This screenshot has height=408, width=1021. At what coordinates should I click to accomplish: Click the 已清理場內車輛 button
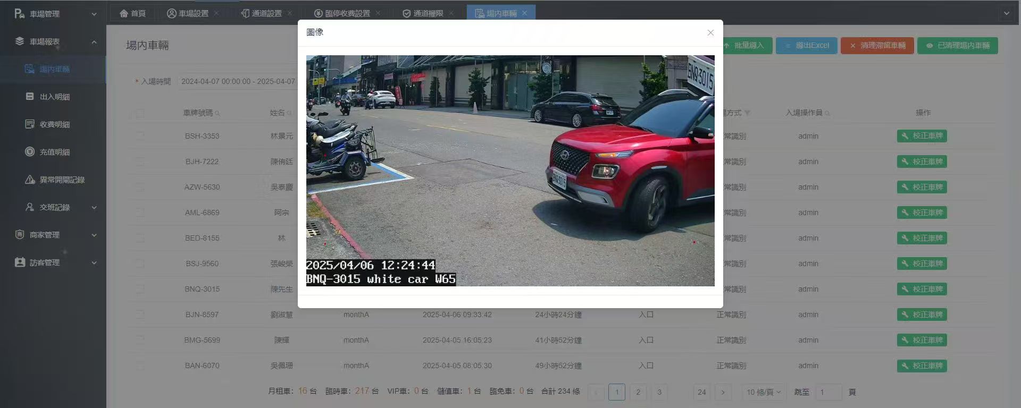[958, 46]
